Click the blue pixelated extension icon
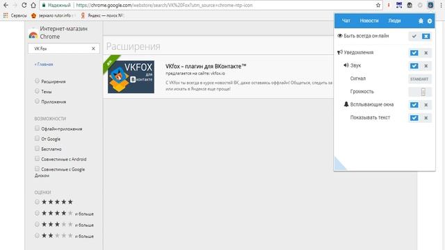Image resolution: width=445 pixels, height=250 pixels. [x=399, y=5]
